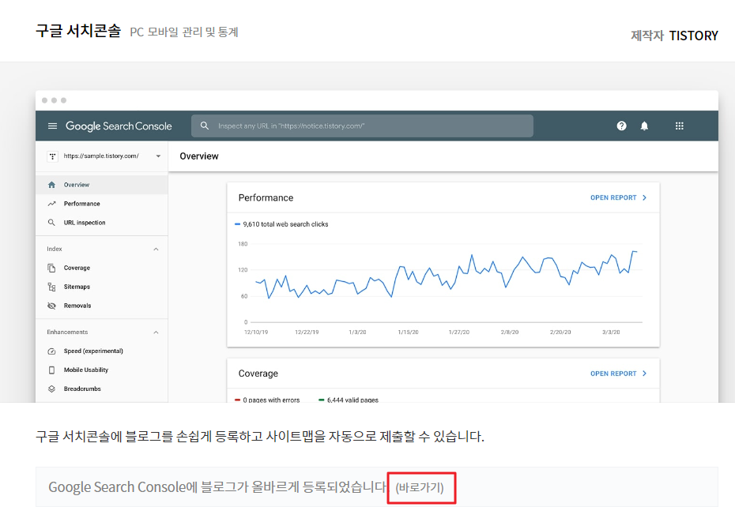Click the Sitemaps tree icon

point(51,287)
